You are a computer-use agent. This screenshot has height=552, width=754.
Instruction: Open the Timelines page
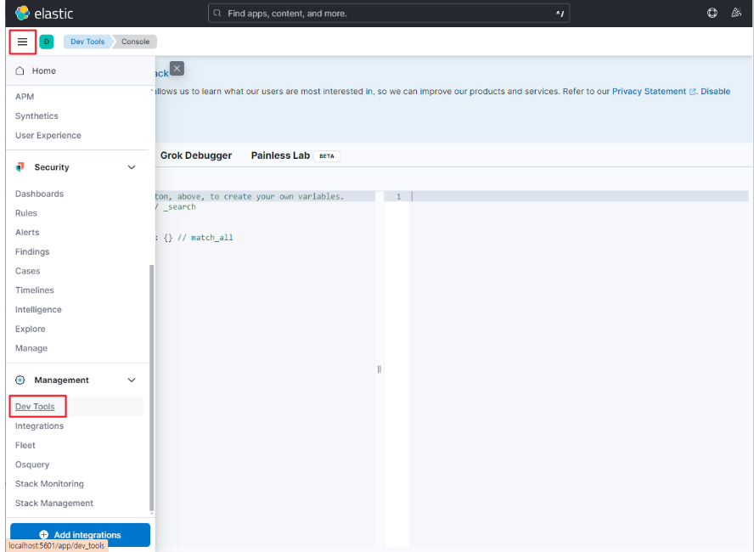pos(35,290)
